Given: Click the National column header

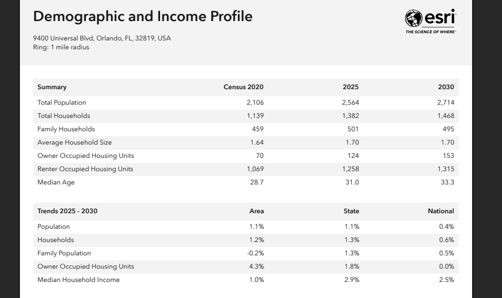Looking at the screenshot, I should point(441,211).
